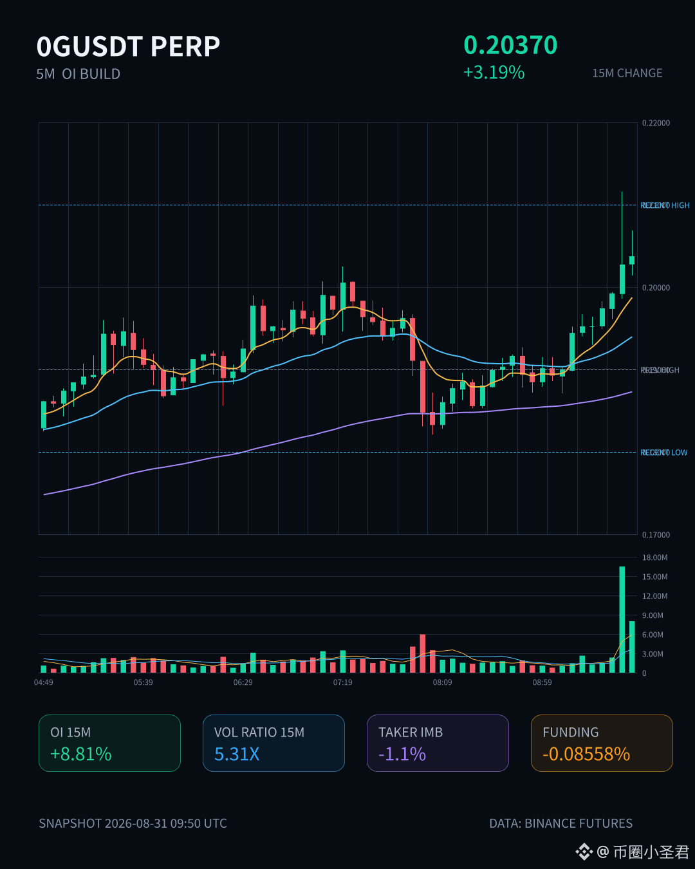The image size is (695, 869).
Task: Click the DATA: BINANCE FUTURES credit
Action: 561,823
